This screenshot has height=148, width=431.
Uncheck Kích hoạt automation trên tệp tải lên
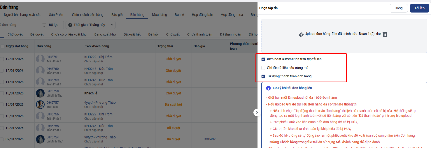point(263,59)
